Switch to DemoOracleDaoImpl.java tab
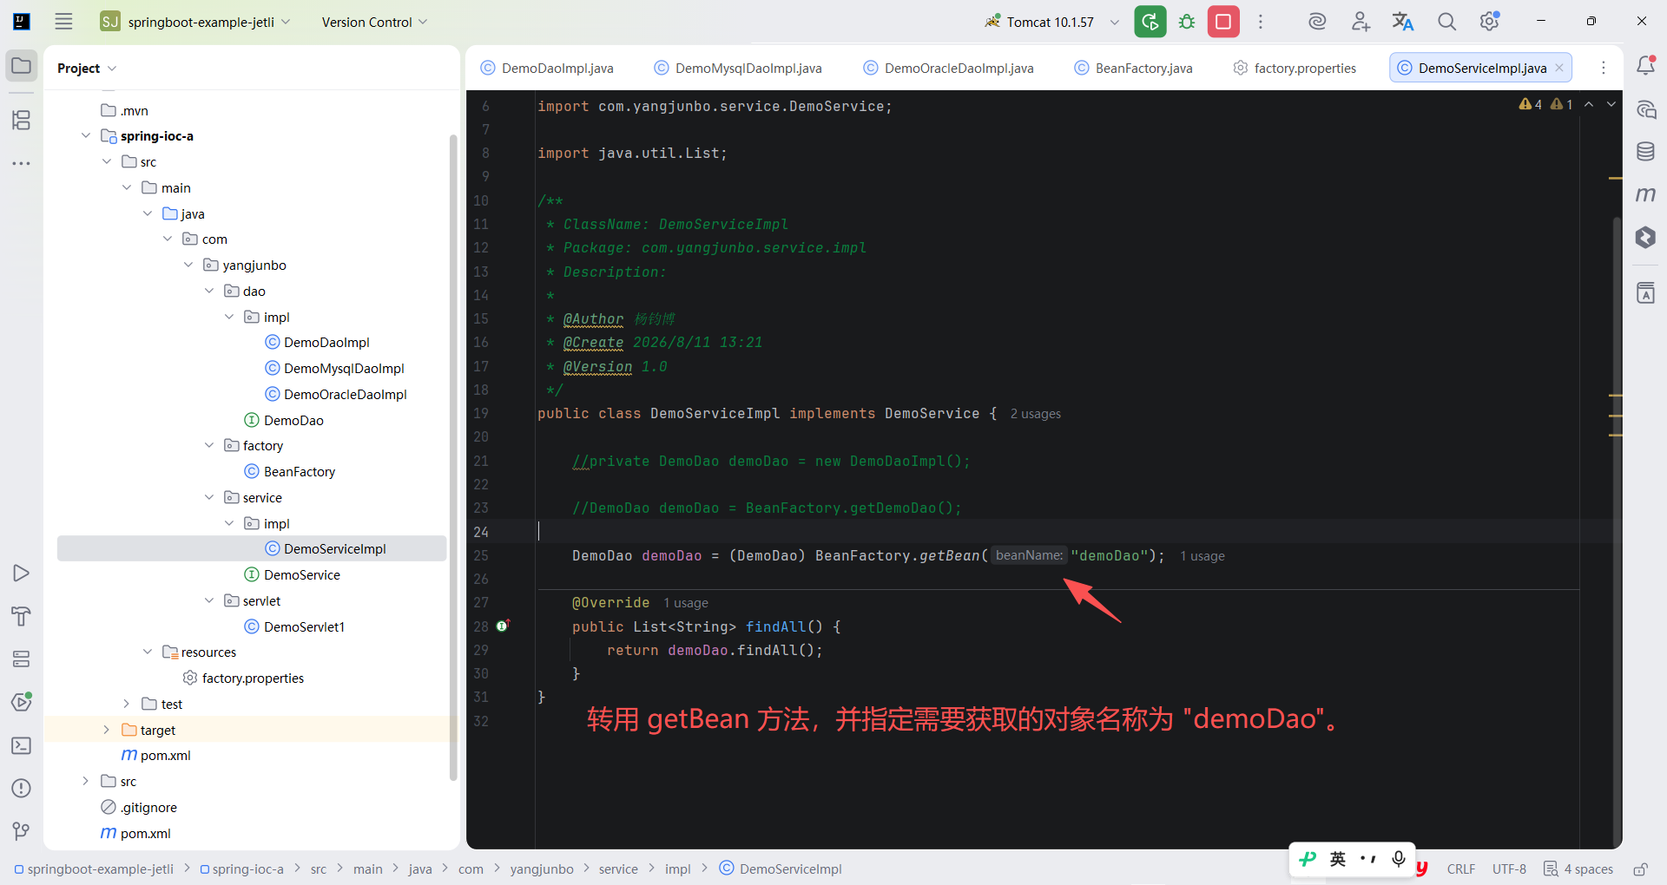1667x885 pixels. coord(948,68)
